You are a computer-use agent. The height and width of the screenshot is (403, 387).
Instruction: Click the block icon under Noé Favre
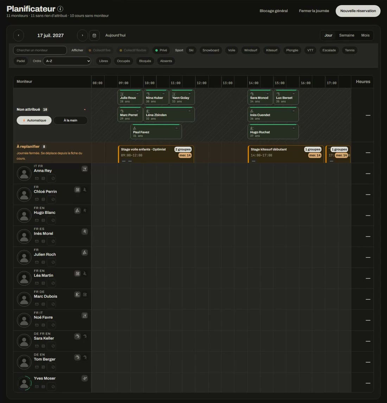point(53,325)
